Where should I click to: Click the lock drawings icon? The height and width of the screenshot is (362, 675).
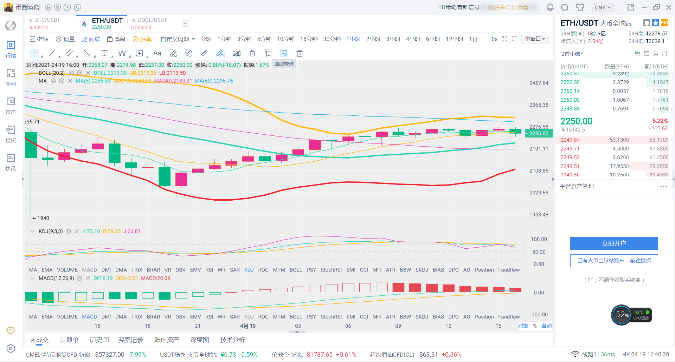(252, 53)
